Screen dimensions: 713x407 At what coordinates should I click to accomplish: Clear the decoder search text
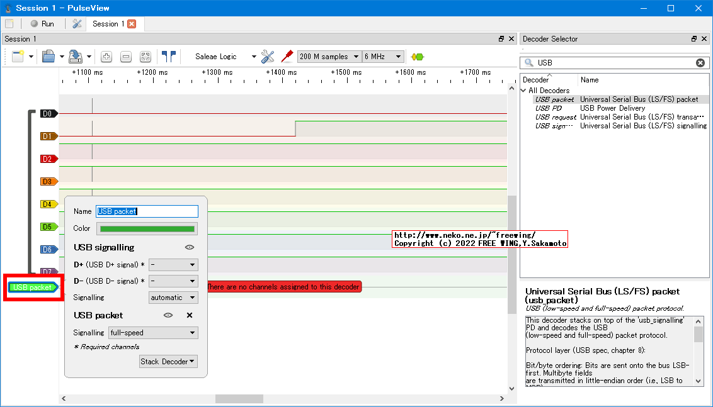pyautogui.click(x=700, y=63)
